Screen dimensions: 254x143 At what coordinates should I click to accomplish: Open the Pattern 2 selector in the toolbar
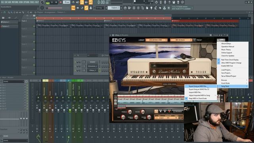pyautogui.click(x=114, y=8)
